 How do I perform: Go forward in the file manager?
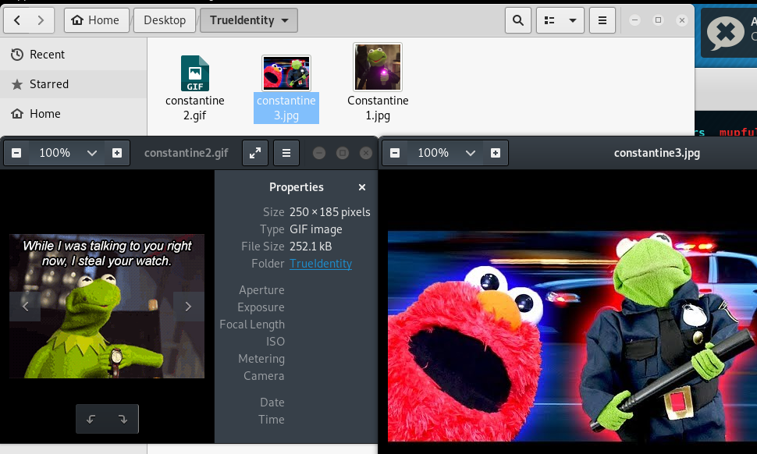[x=41, y=20]
